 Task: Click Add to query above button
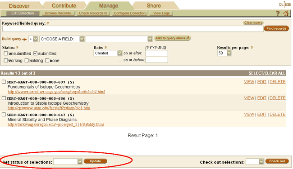pos(172,38)
